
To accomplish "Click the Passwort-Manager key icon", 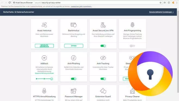I will (74, 91).
